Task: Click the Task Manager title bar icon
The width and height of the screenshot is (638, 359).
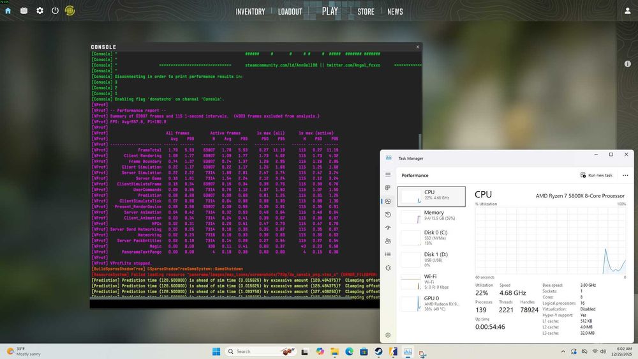Action: [x=389, y=158]
